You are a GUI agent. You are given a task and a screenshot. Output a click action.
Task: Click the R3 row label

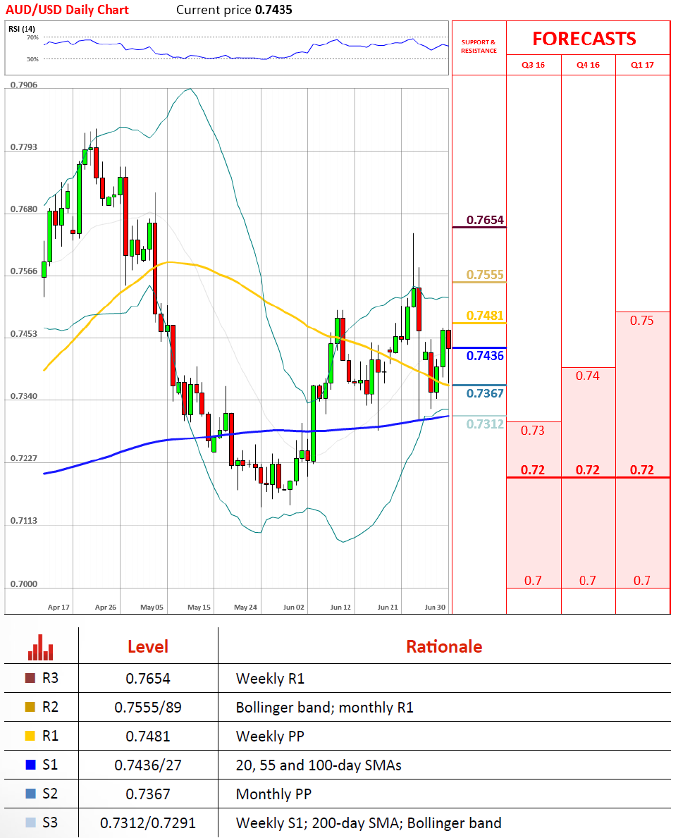coord(50,678)
